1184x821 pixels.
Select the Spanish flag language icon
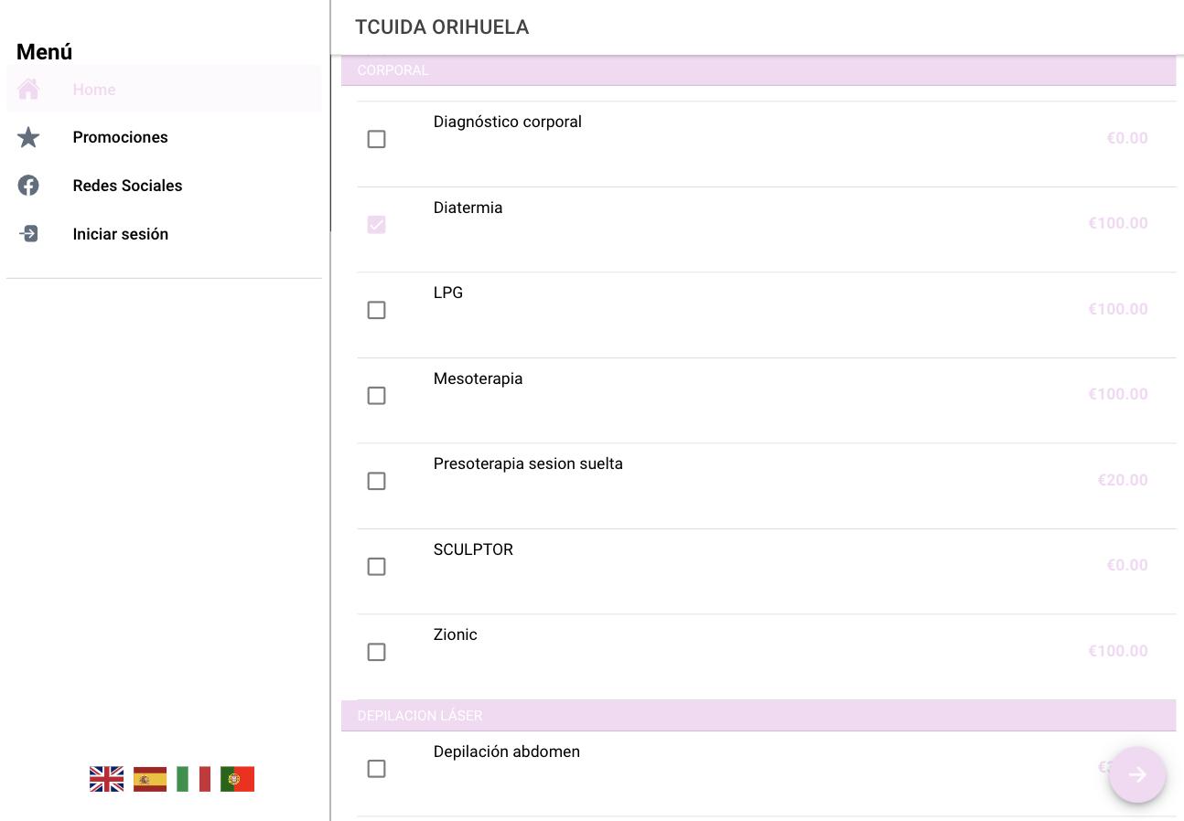(150, 779)
